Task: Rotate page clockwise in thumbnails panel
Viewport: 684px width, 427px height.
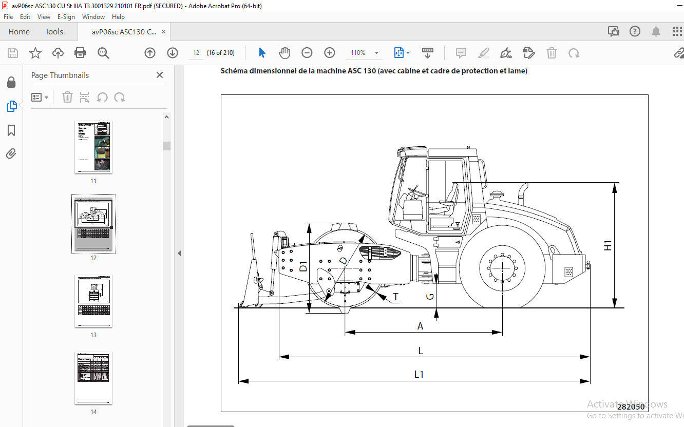Action: point(120,97)
